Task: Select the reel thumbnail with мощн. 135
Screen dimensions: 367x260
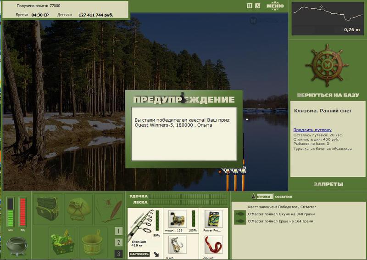Action: [x=178, y=219]
